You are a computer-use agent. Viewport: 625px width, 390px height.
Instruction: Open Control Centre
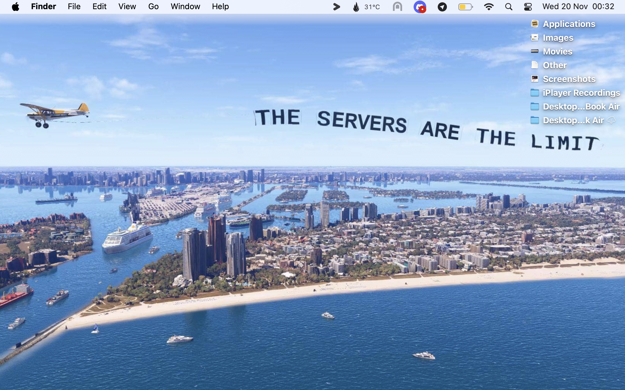528,7
